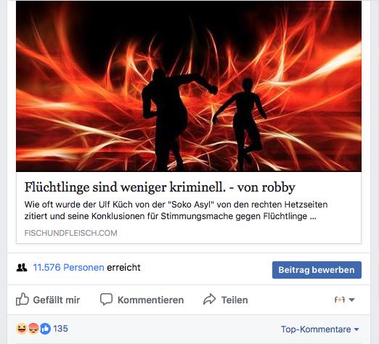The width and height of the screenshot is (379, 344).
Task: Click the blue Like reaction icon
Action: 45,329
